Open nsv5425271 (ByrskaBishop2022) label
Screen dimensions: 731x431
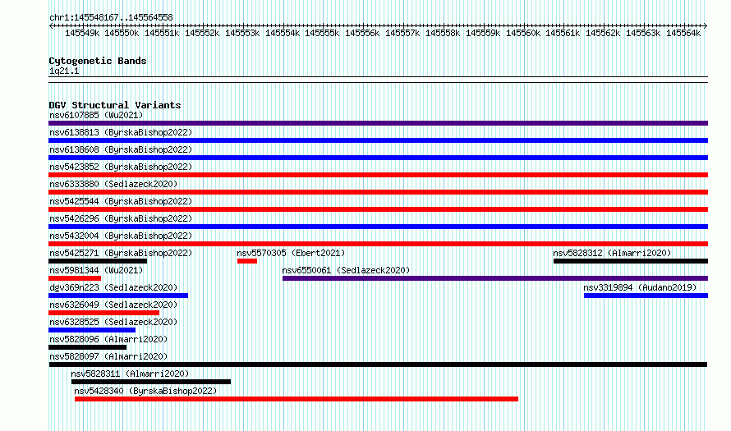point(121,253)
